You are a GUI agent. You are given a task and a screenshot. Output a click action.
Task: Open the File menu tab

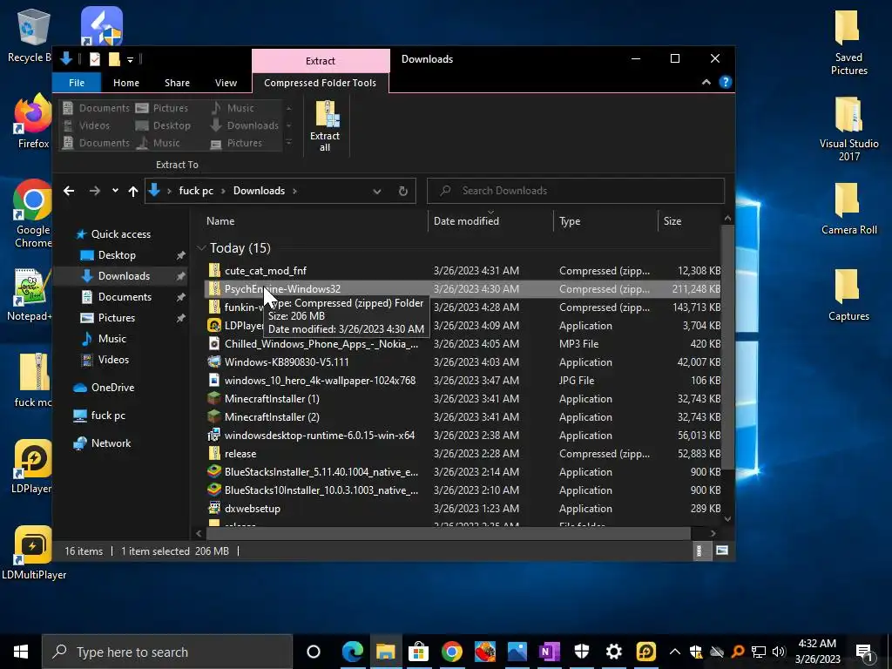click(x=77, y=83)
